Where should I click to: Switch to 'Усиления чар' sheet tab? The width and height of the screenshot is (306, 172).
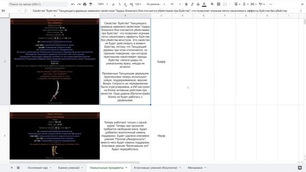(37, 168)
